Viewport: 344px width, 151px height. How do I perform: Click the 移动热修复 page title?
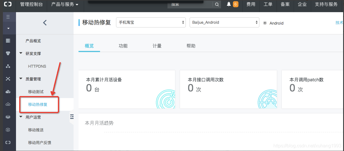(97, 22)
